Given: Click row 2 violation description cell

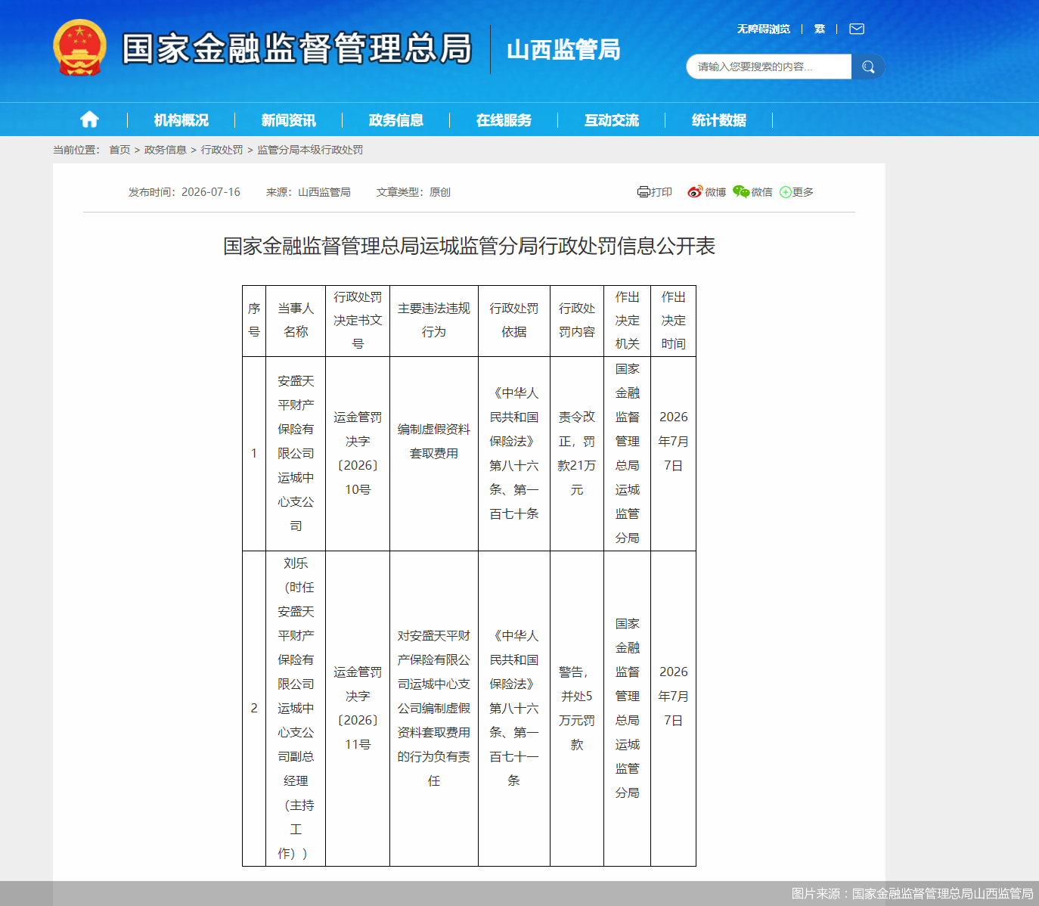Looking at the screenshot, I should coord(434,709).
